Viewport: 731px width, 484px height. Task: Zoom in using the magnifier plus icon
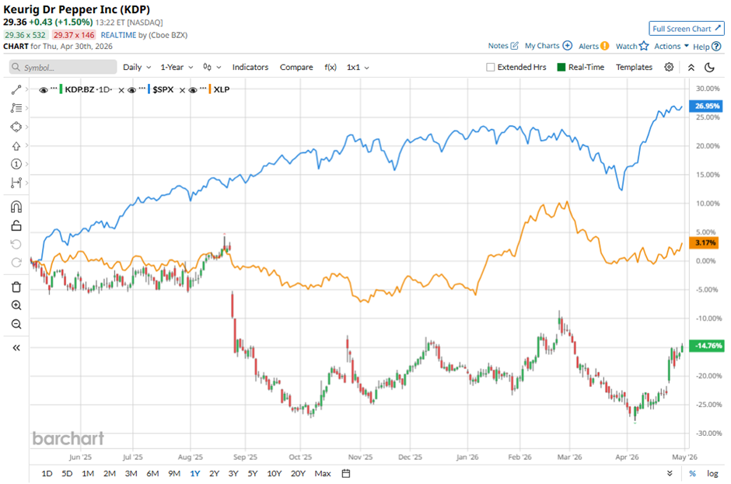click(x=16, y=305)
